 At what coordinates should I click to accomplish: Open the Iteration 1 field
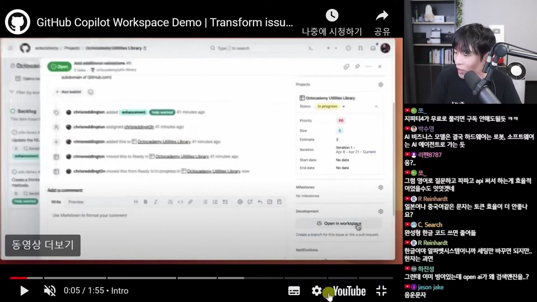click(356, 150)
